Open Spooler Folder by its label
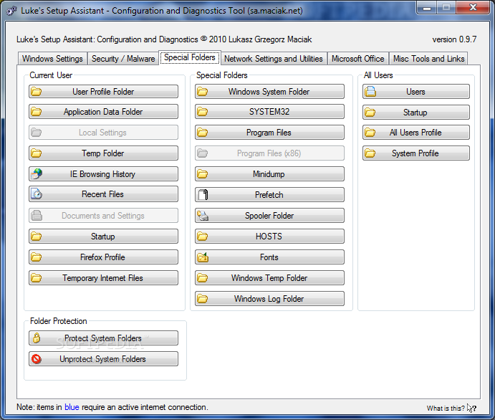495x420 pixels. tap(269, 216)
